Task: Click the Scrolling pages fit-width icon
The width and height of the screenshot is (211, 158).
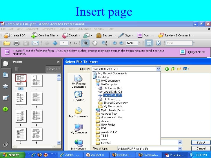Action: (149, 43)
